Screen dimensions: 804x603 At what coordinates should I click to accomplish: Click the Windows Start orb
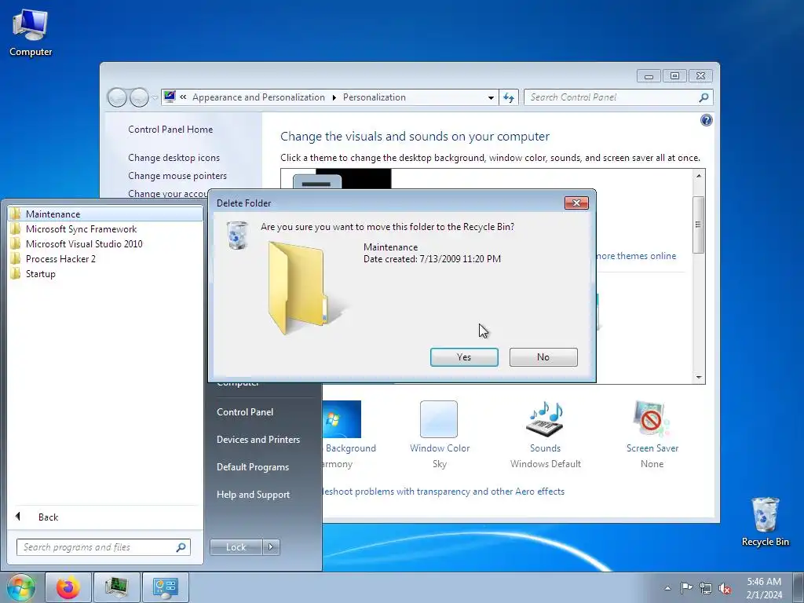click(20, 587)
